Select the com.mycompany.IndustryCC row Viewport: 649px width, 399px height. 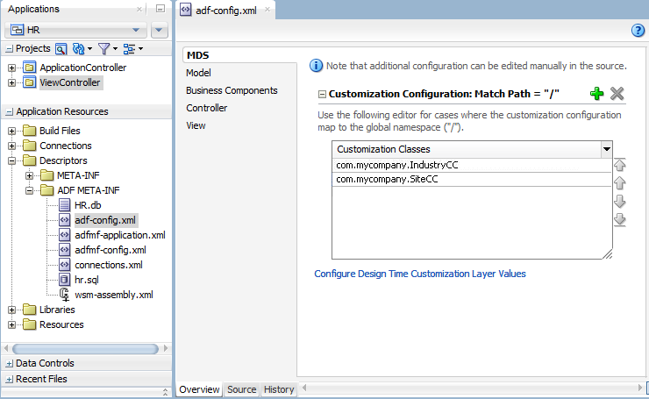(472, 165)
